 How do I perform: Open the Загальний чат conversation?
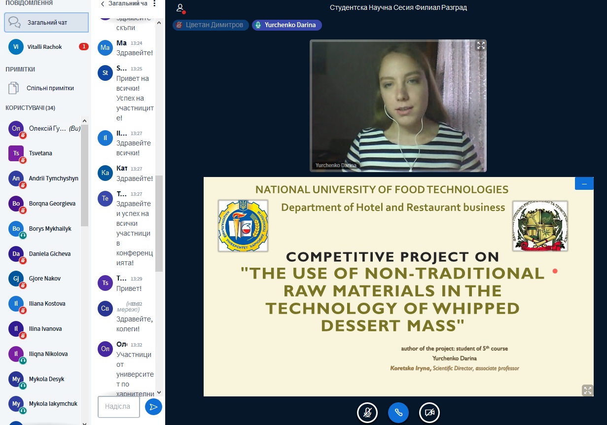(x=46, y=22)
